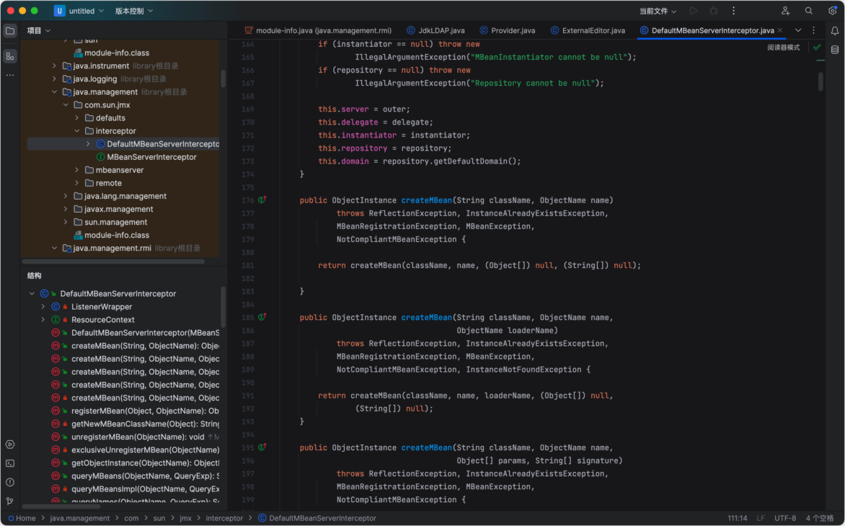Click the implements gutter icon on line 185

262,317
